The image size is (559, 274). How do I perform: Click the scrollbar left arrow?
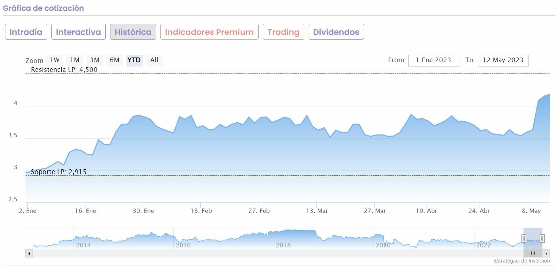[29, 254]
